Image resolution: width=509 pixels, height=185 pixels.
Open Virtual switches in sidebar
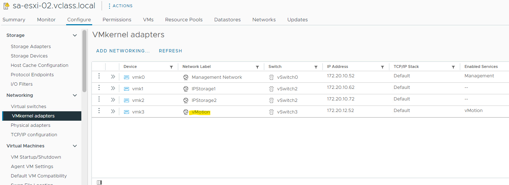click(29, 106)
